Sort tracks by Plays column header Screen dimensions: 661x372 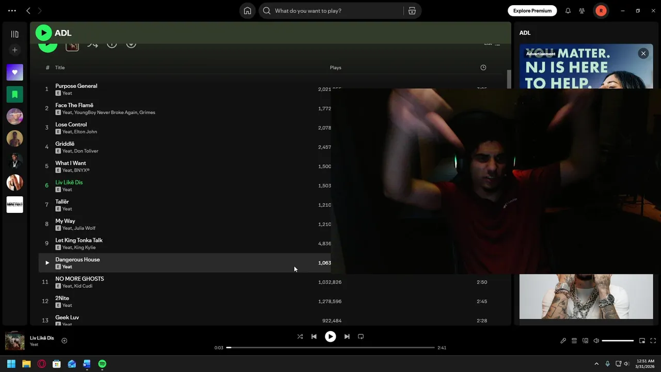(x=336, y=68)
